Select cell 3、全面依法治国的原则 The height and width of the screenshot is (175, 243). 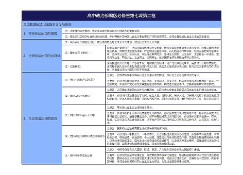point(42,119)
